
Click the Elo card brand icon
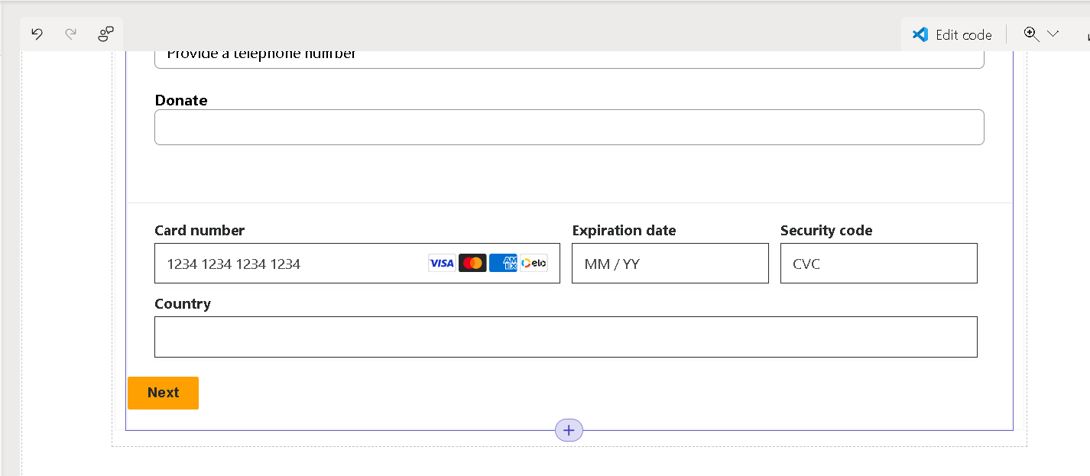(x=534, y=264)
